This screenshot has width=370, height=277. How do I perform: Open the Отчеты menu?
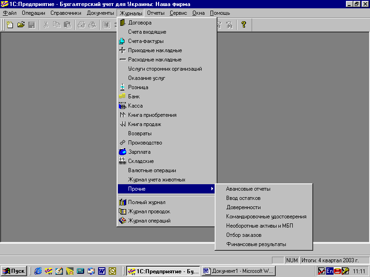[156, 13]
